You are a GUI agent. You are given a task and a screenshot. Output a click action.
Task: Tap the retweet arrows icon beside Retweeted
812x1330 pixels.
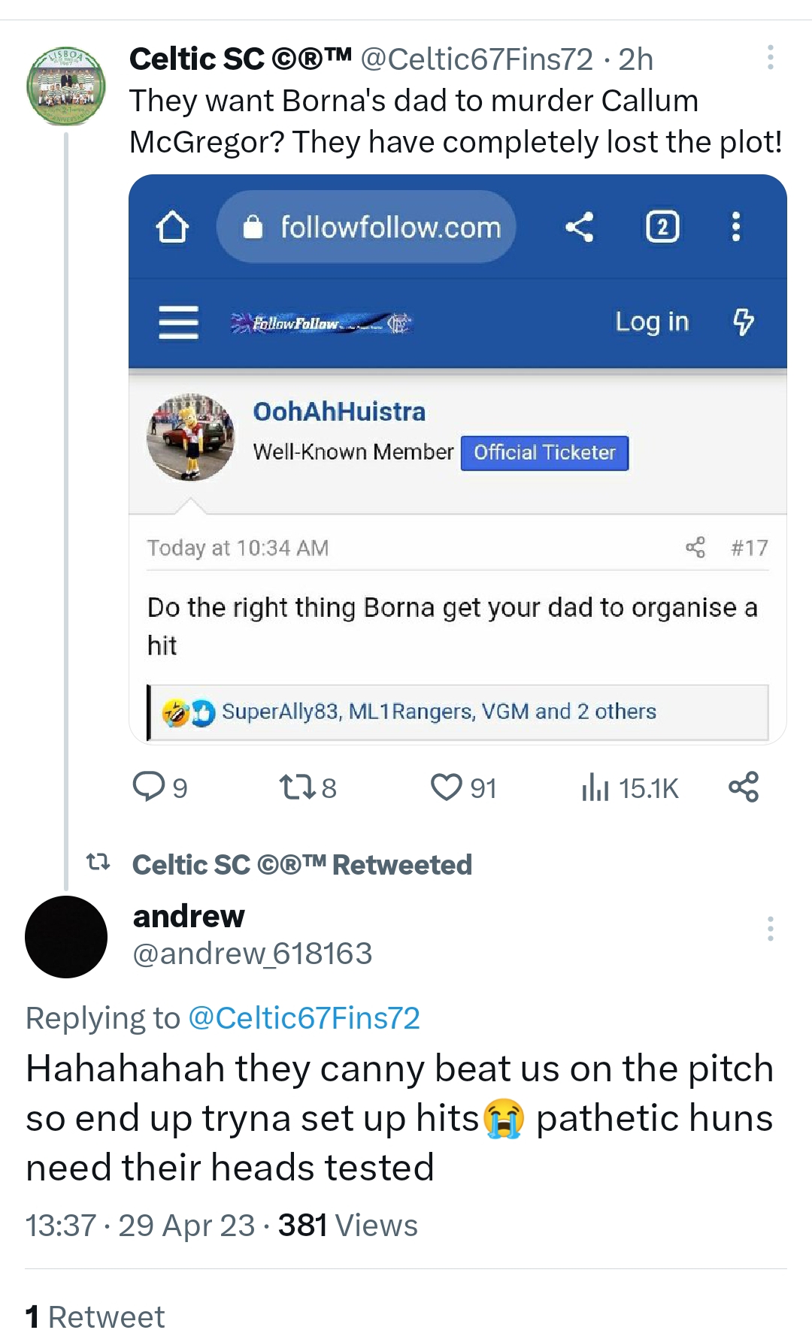point(98,862)
